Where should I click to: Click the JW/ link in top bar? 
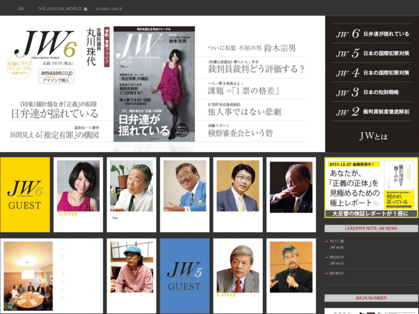pos(21,9)
